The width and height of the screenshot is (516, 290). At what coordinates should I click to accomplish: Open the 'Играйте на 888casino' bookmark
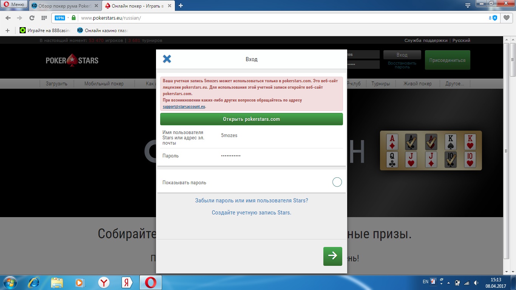pyautogui.click(x=45, y=30)
